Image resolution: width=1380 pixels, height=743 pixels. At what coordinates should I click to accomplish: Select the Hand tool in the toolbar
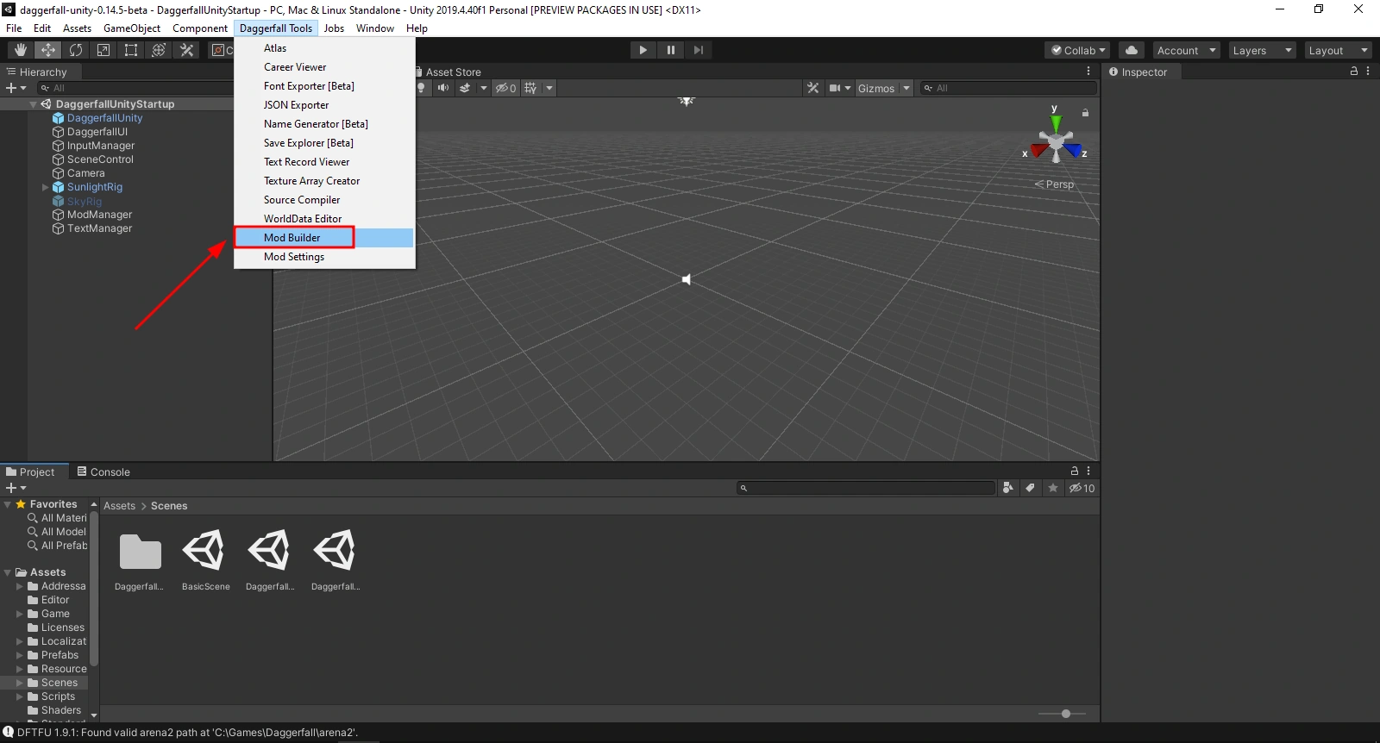(21, 50)
